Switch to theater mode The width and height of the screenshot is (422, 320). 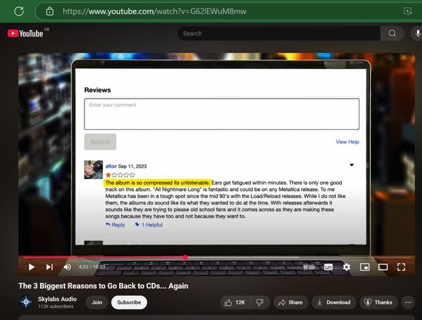coord(383,267)
